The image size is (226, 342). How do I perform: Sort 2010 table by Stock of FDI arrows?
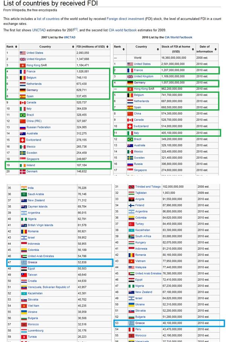click(x=193, y=49)
